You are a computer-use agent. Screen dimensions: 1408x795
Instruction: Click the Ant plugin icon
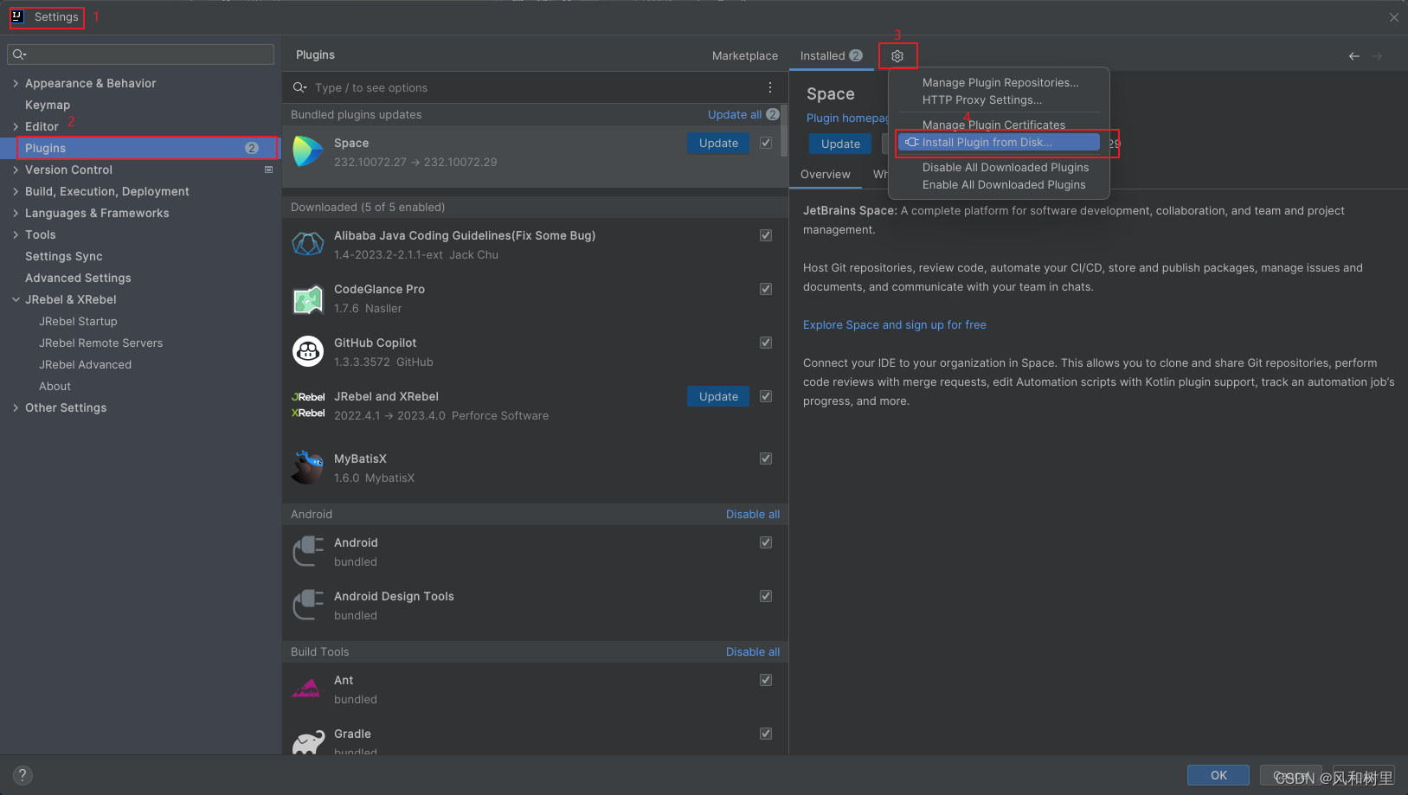coord(306,689)
